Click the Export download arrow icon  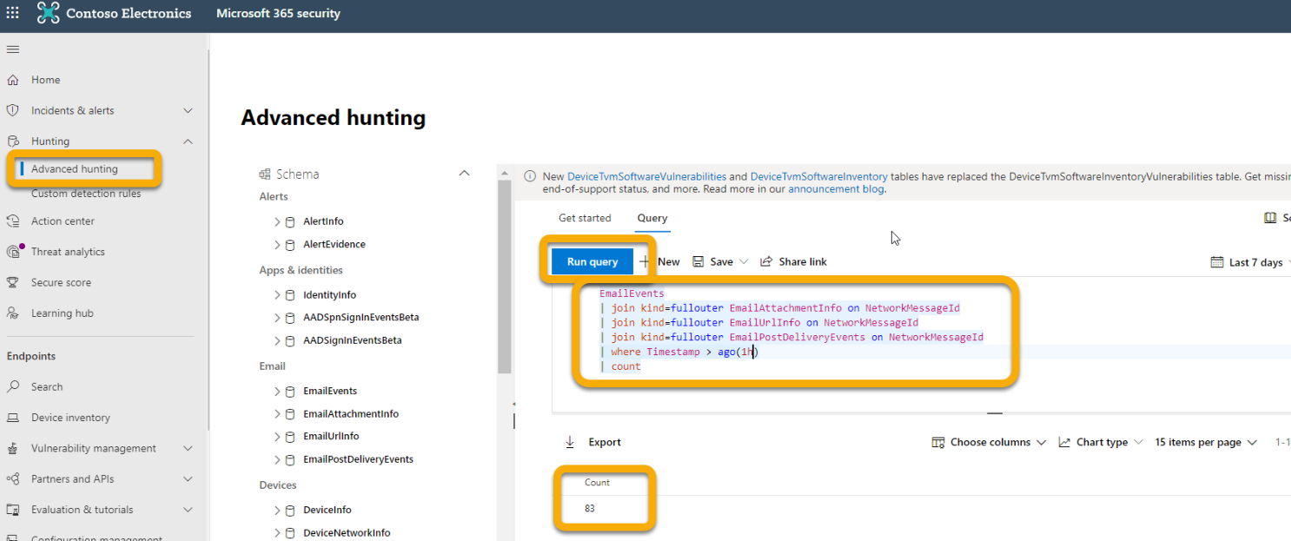[x=570, y=442]
